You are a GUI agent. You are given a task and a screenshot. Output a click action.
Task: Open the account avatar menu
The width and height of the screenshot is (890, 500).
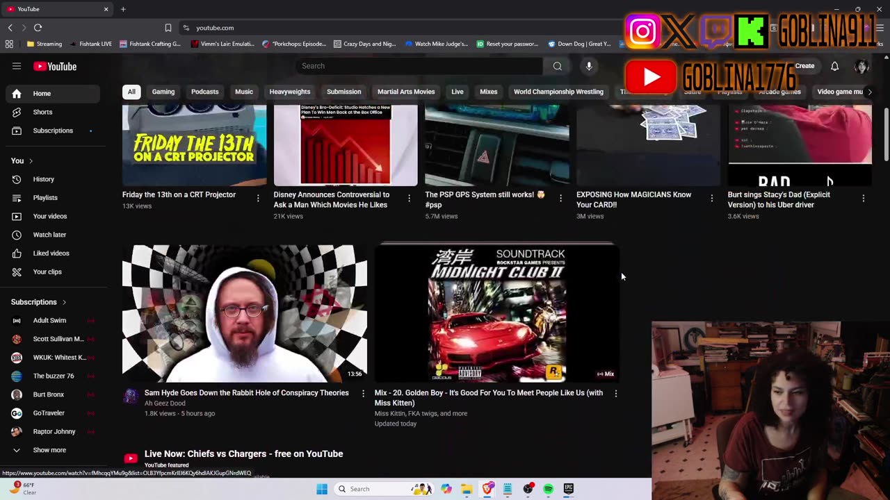coord(861,66)
